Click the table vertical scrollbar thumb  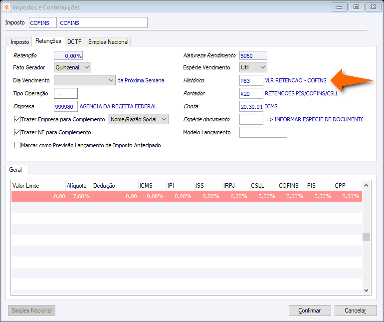[367, 237]
